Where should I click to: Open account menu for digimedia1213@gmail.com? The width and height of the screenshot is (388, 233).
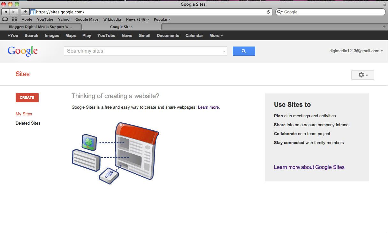coord(356,51)
